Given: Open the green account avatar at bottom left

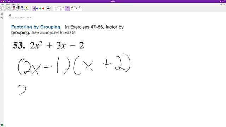Looking at the screenshot, I should click(2, 125).
